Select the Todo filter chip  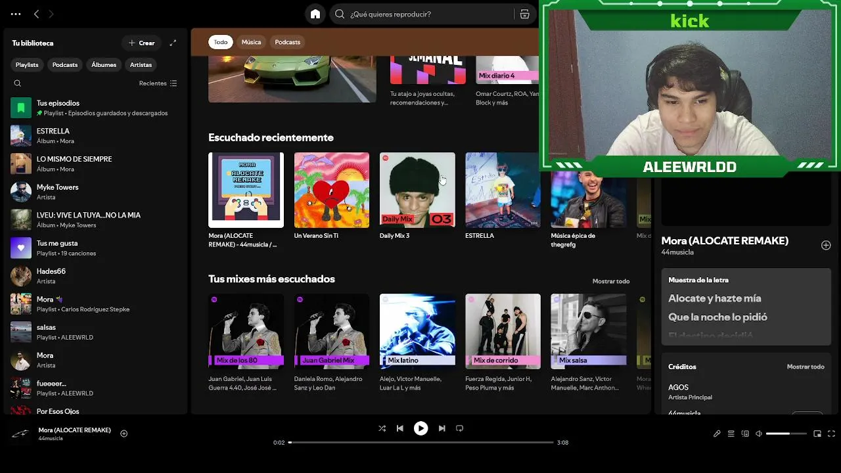pyautogui.click(x=221, y=42)
